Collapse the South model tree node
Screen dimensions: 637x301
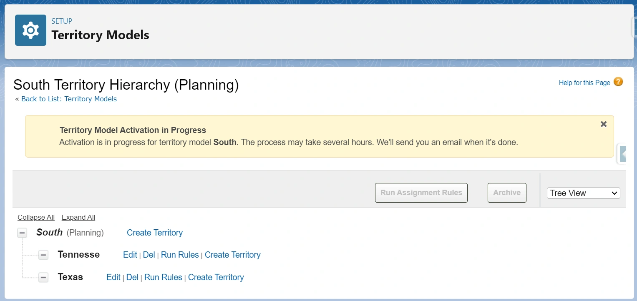click(x=22, y=233)
